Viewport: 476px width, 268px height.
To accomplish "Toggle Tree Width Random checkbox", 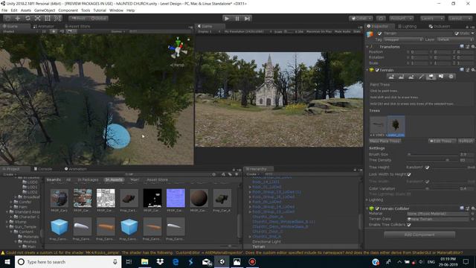I will [427, 182].
